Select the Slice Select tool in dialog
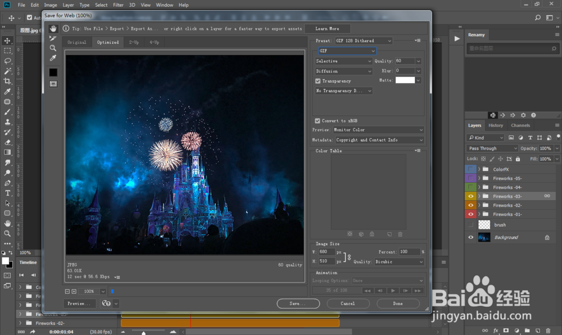Viewport: 562px width, 335px height. click(x=53, y=38)
